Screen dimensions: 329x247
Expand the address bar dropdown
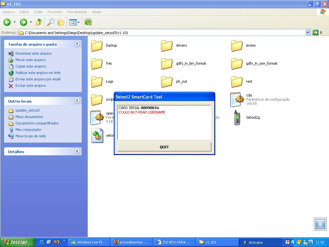point(307,32)
